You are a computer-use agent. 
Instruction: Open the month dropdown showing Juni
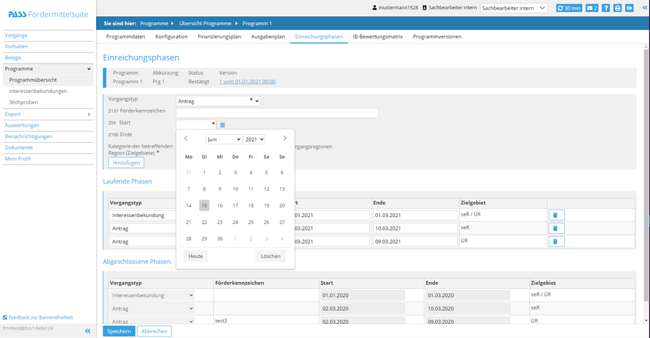point(224,139)
